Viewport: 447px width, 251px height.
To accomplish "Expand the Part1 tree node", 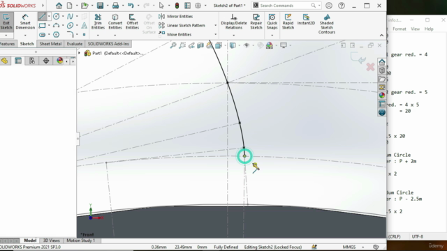I will pos(79,53).
